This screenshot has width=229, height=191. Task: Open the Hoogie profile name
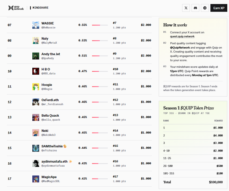click(x=47, y=85)
